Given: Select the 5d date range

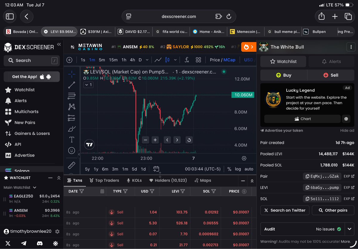Looking at the screenshot, I should (134, 169).
